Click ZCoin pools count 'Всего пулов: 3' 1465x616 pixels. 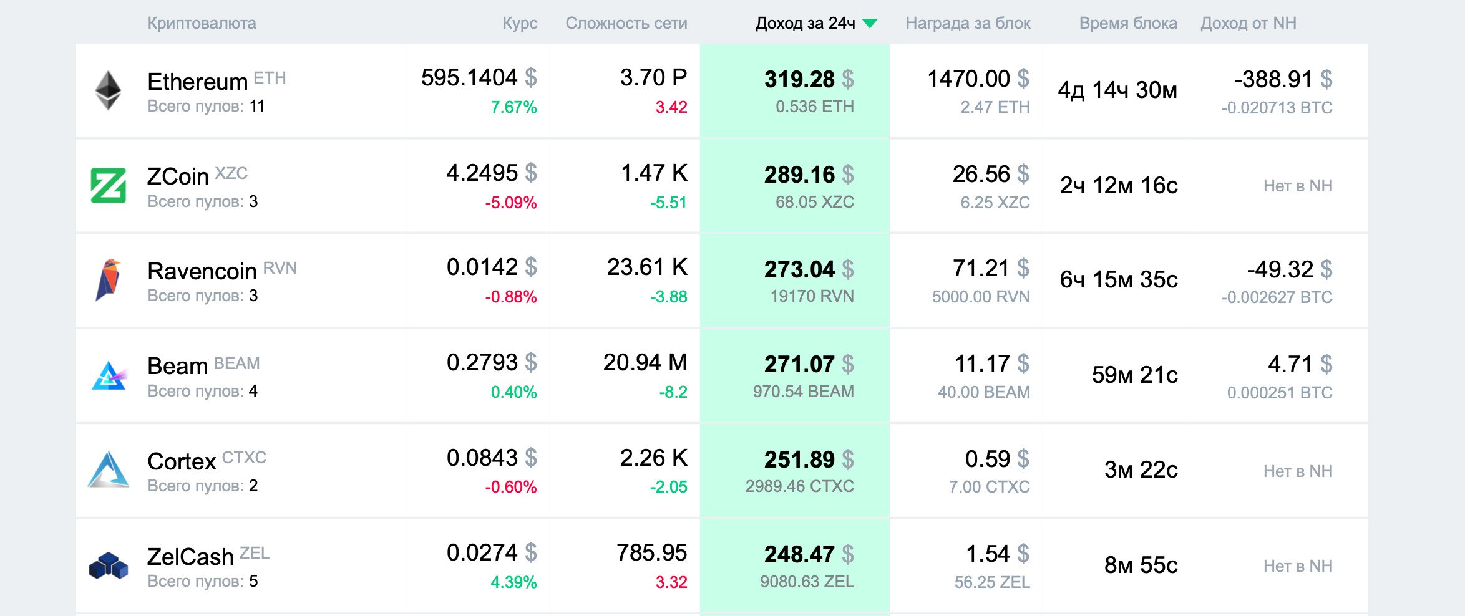click(x=202, y=201)
